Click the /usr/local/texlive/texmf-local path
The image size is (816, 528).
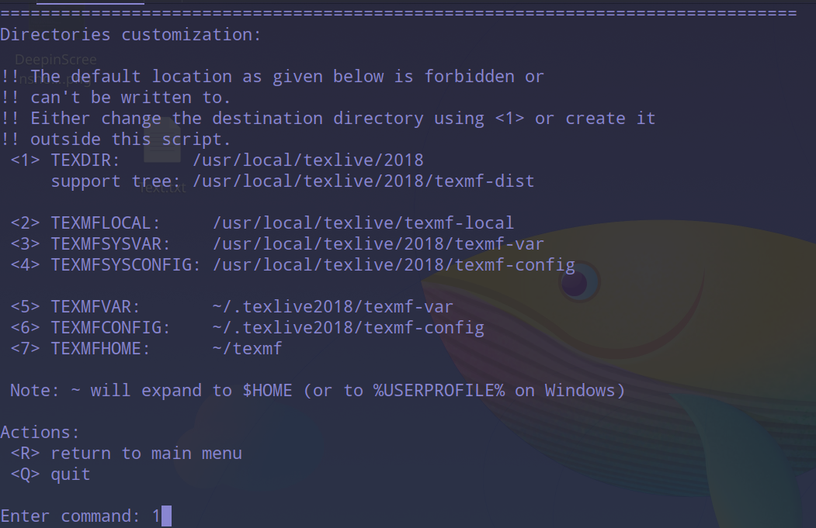(x=363, y=223)
